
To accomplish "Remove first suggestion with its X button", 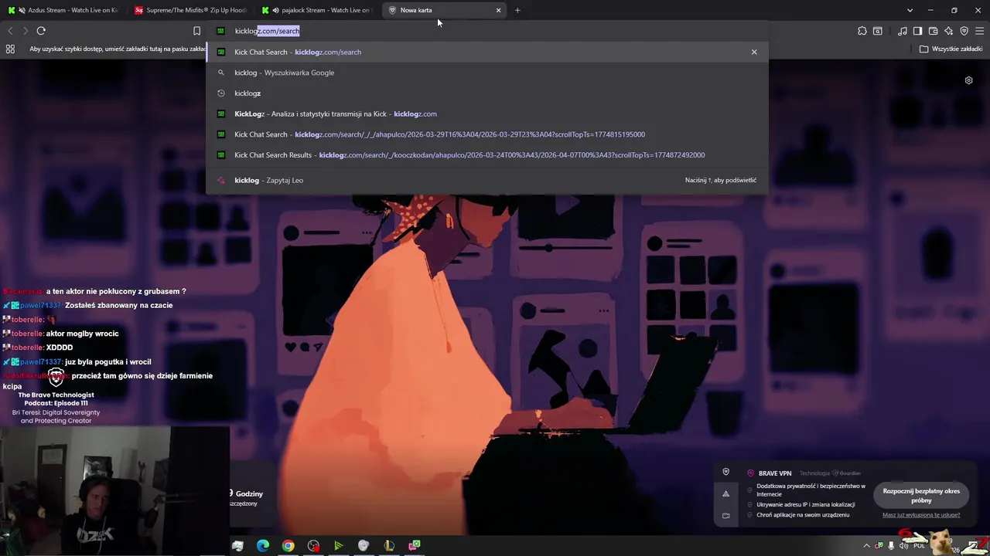I will tap(754, 52).
